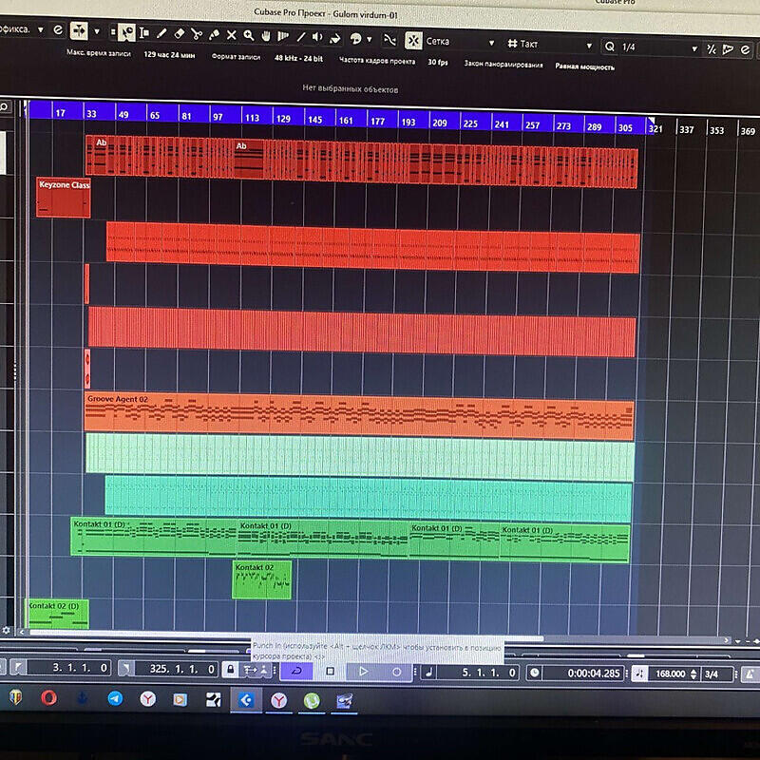The image size is (760, 760).
Task: Click ruler marker at bar 321
Action: [655, 129]
